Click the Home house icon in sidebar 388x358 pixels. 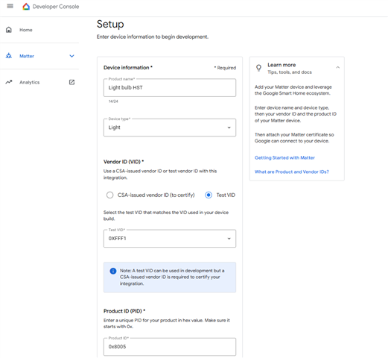click(x=9, y=30)
